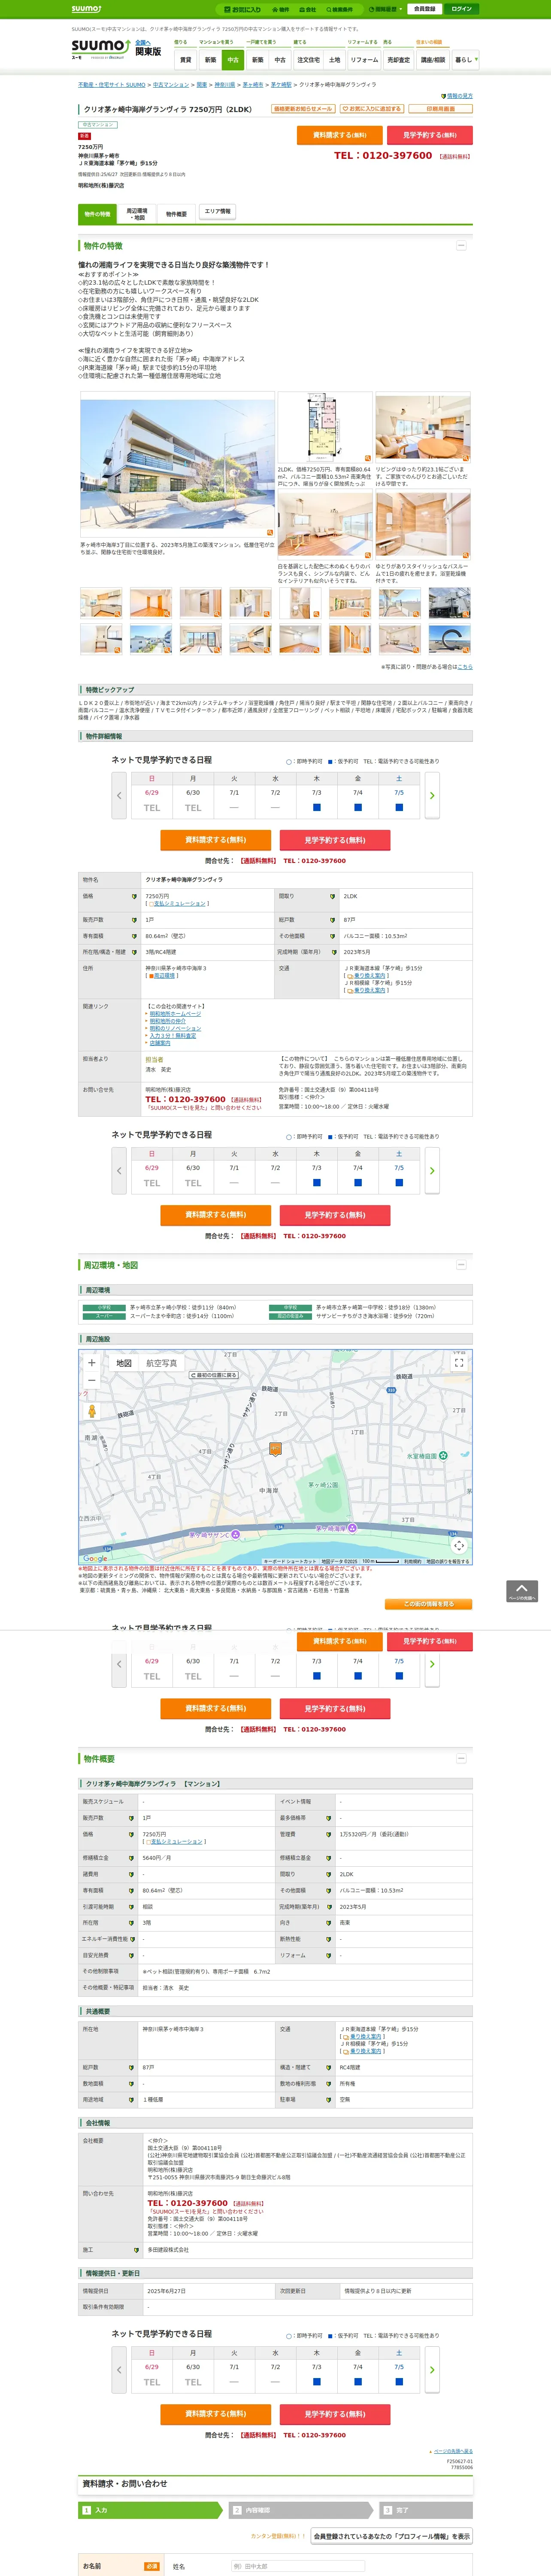Viewport: 551px width, 2576px height.
Task: Open the 物件 saved properties icon in header
Action: click(281, 9)
